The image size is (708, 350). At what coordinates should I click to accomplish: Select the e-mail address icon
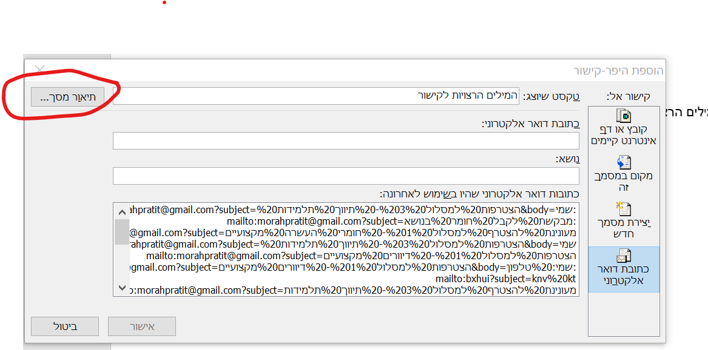point(624,256)
